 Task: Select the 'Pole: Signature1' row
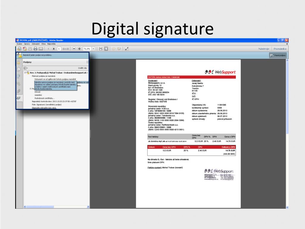coord(47,105)
